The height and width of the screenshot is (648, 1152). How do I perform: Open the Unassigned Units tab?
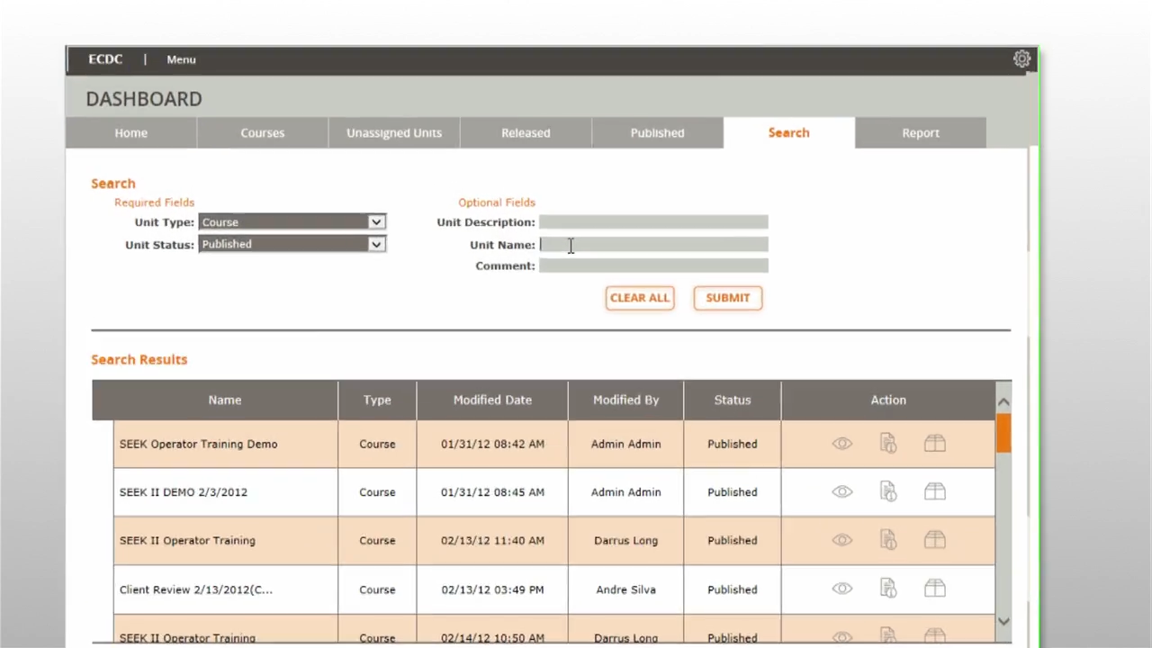click(x=394, y=132)
